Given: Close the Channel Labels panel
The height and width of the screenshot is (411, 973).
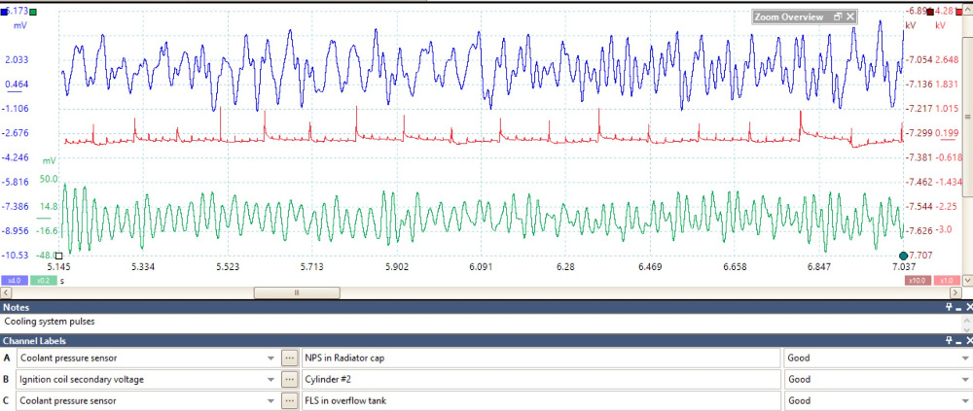Looking at the screenshot, I should 966,341.
